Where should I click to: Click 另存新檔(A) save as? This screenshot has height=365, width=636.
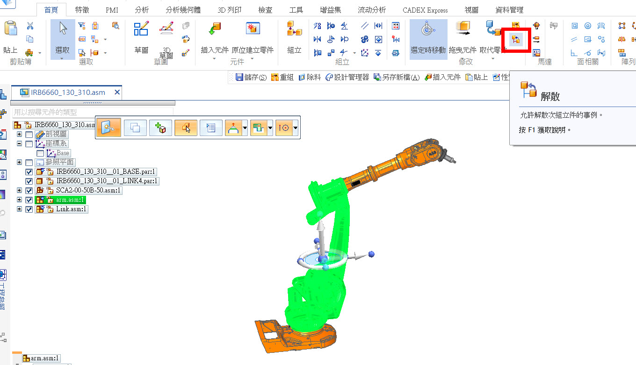(x=397, y=77)
